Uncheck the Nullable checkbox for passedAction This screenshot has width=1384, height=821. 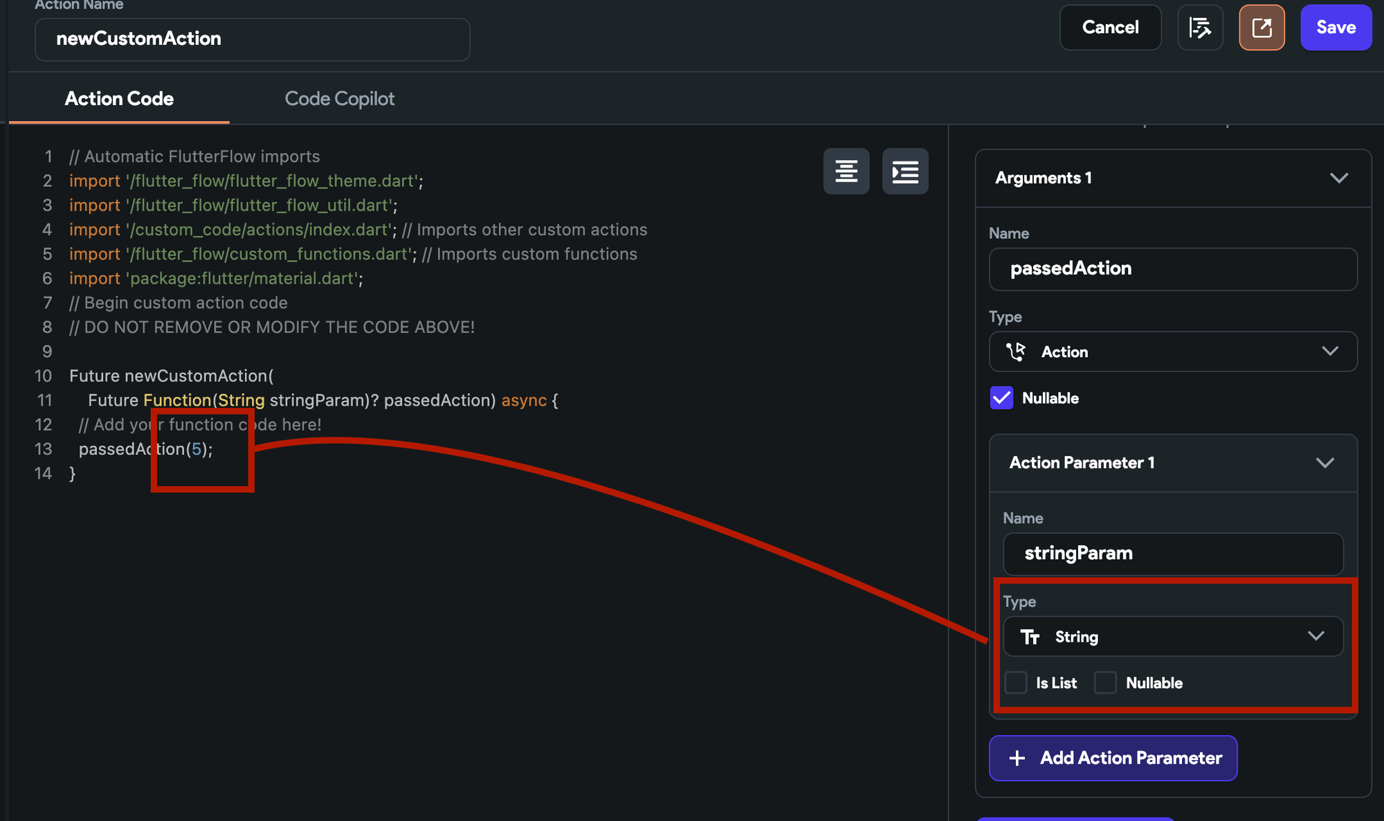[x=1001, y=398]
